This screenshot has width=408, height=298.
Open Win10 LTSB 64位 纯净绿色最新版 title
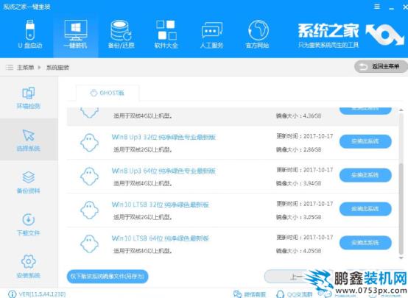click(x=161, y=238)
